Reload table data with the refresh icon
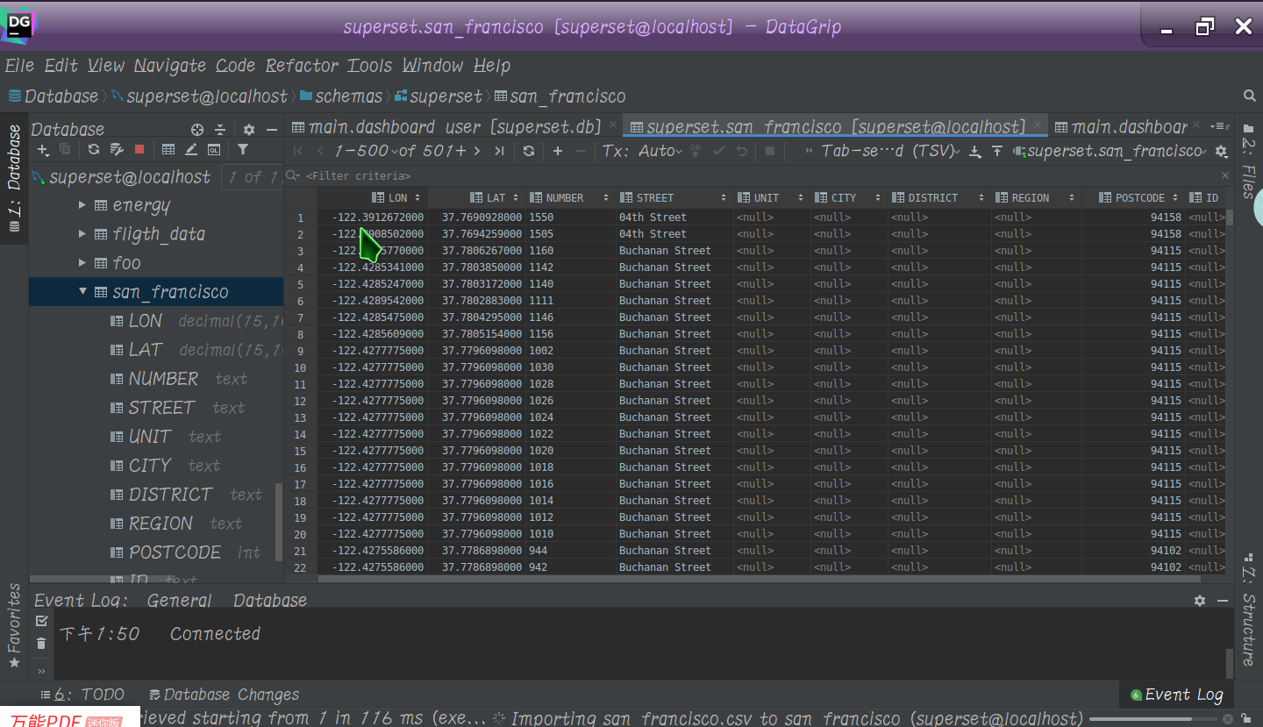Viewport: 1263px width, 727px height. pyautogui.click(x=530, y=150)
